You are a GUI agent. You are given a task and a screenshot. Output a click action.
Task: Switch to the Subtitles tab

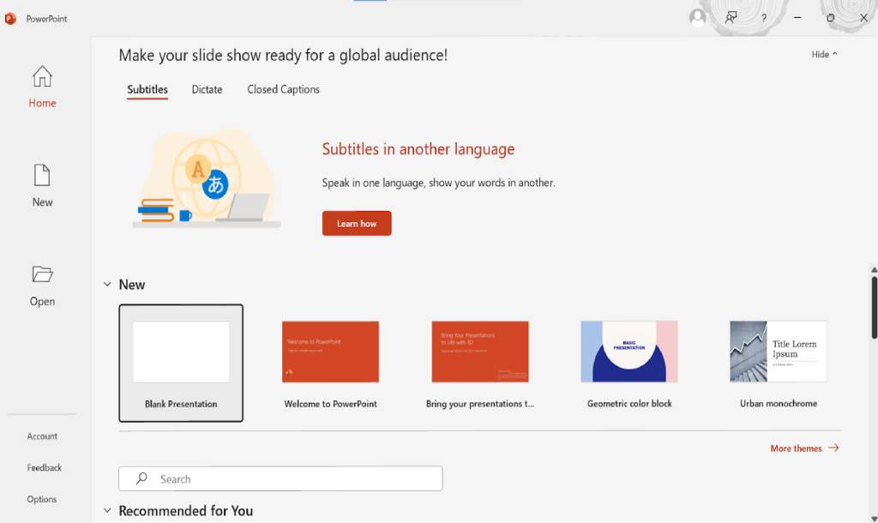click(147, 89)
